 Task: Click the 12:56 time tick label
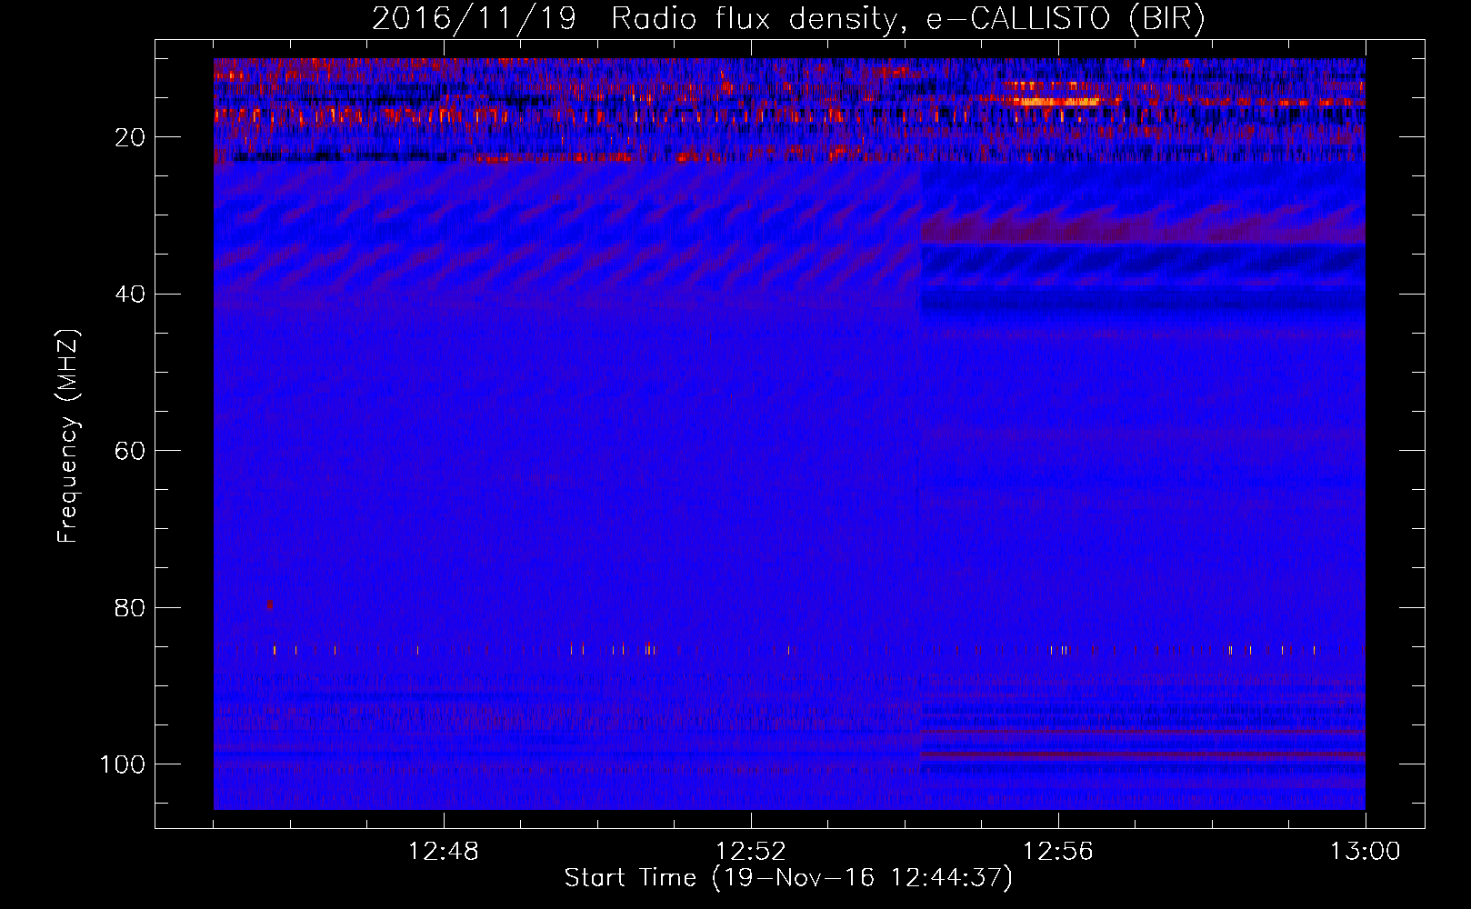[x=1058, y=852]
